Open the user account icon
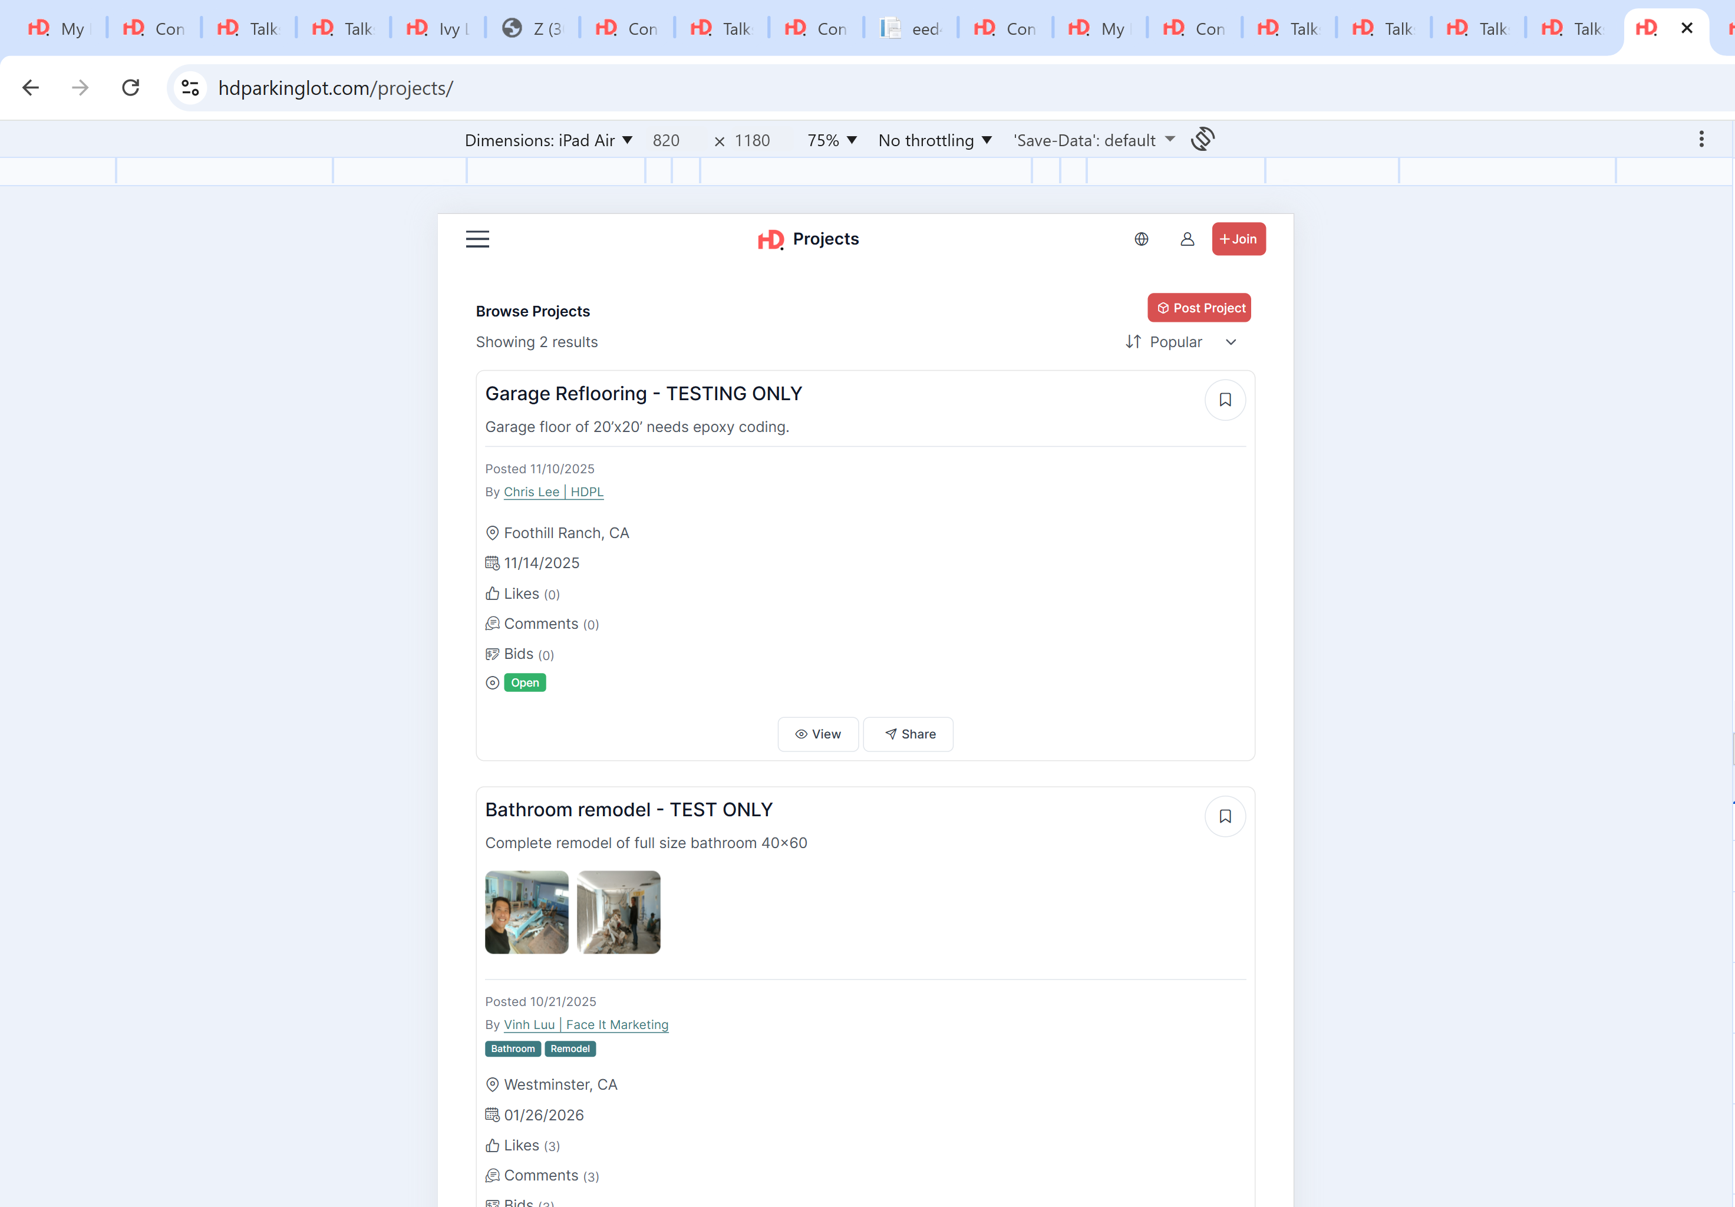The height and width of the screenshot is (1207, 1735). [x=1187, y=240]
